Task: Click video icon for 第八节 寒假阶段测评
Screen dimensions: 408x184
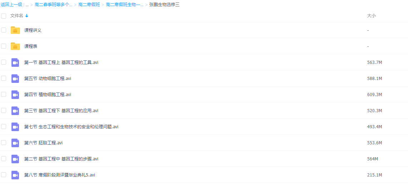Action: pyautogui.click(x=15, y=175)
